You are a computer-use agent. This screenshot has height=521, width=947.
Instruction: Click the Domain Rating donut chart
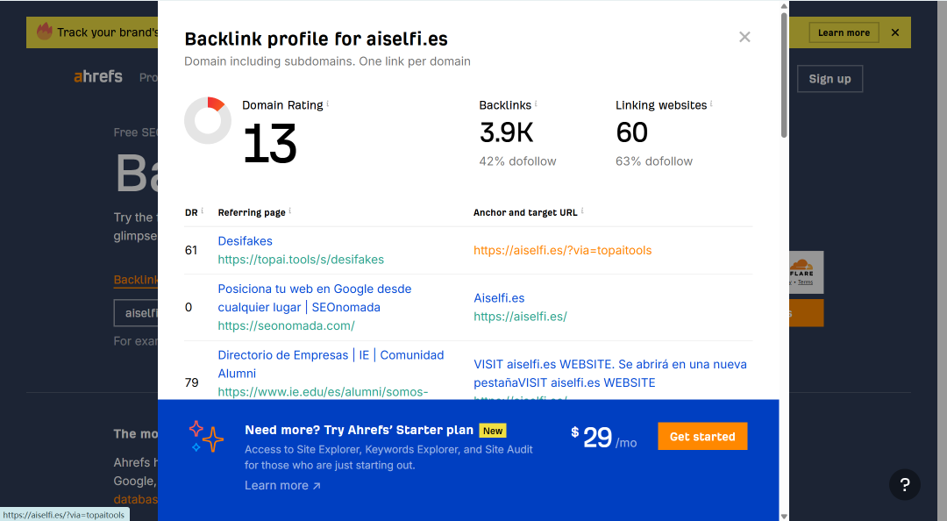coord(208,120)
